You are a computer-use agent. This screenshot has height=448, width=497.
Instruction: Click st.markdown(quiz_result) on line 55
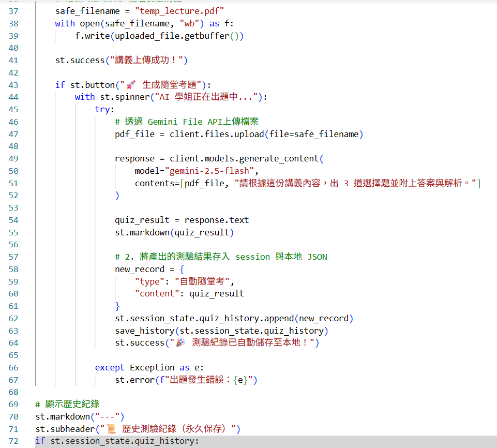(174, 232)
